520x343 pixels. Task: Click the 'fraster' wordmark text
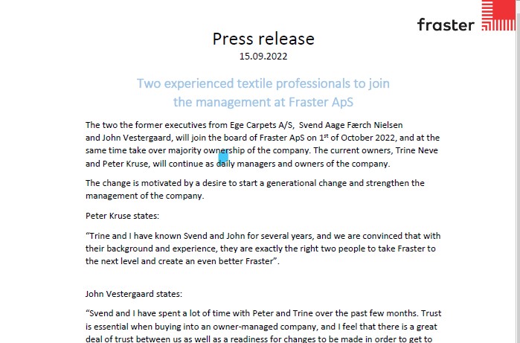tap(445, 25)
